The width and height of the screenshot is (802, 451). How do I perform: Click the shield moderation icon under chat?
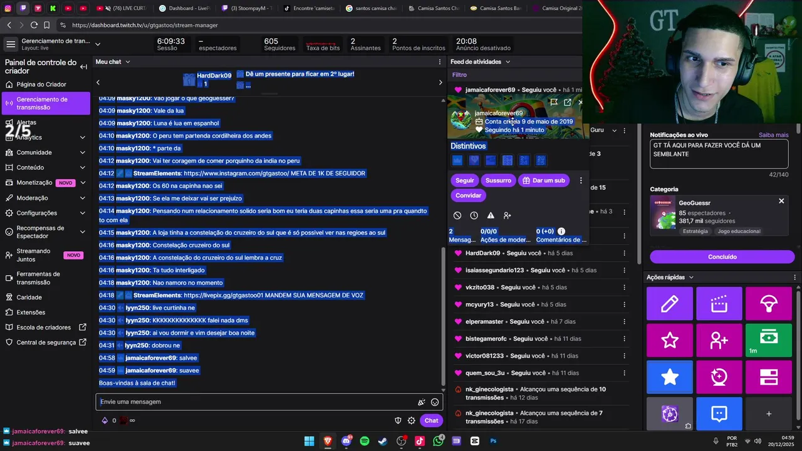[x=398, y=420]
